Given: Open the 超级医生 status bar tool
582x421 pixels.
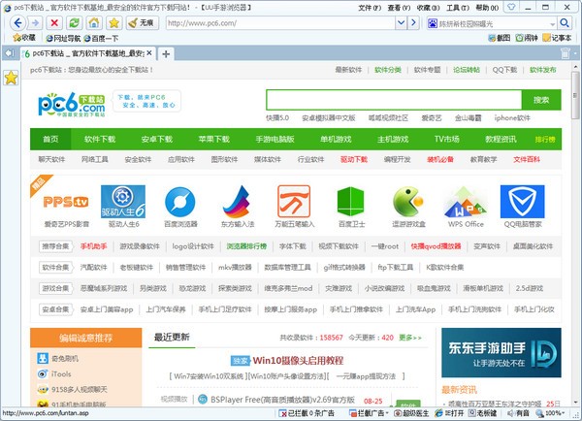Looking at the screenshot, I should (x=411, y=413).
